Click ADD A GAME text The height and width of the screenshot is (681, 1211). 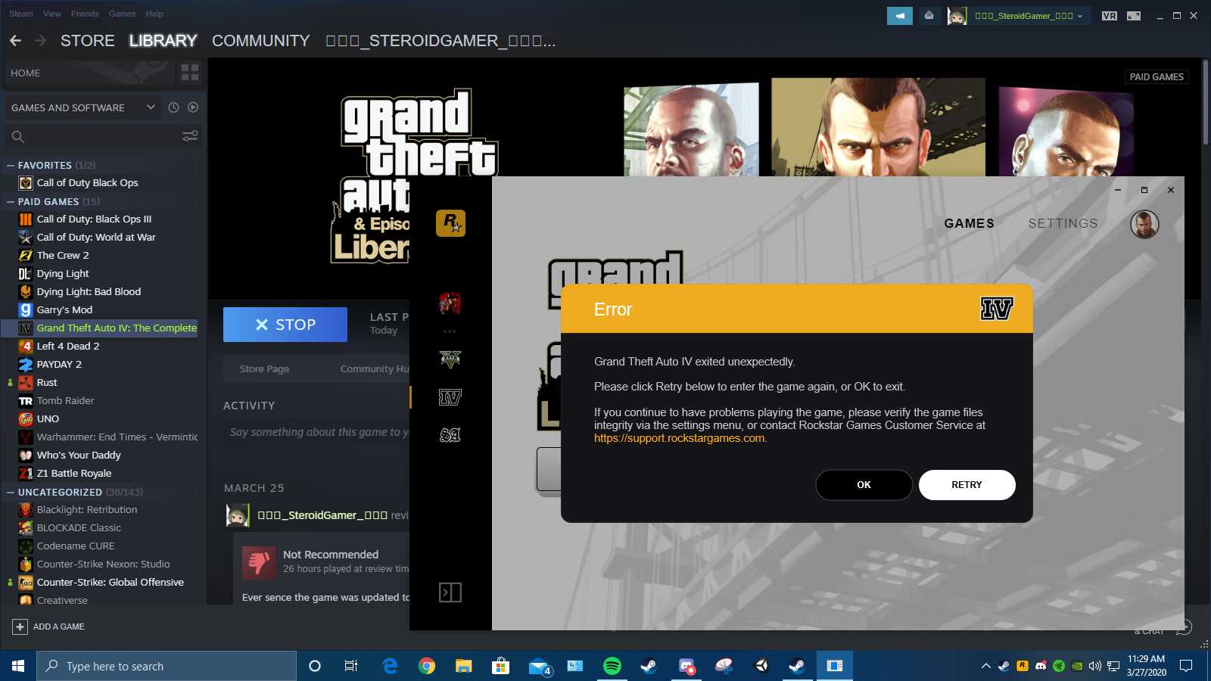(x=59, y=627)
